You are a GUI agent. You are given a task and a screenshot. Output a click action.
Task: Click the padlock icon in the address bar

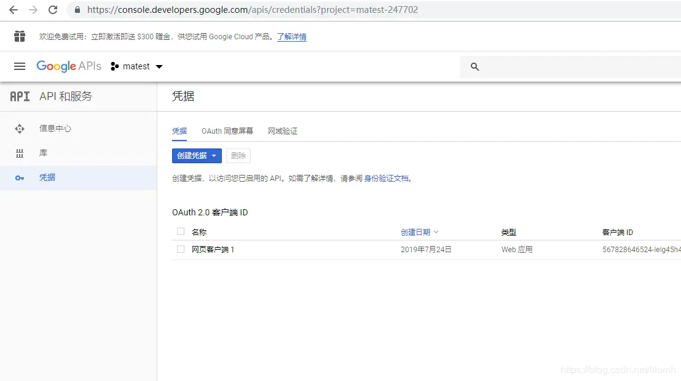77,10
